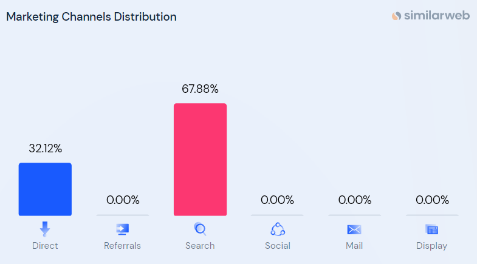Click the Direct label text
Image resolution: width=477 pixels, height=264 pixels.
45,245
